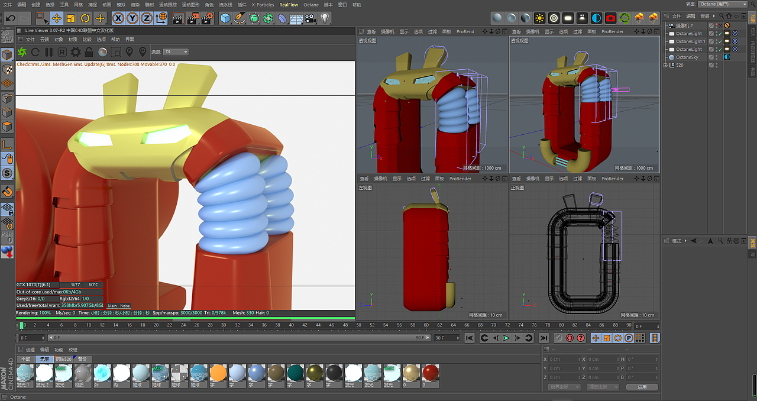Select the Move tool in the toolbar

pos(56,18)
